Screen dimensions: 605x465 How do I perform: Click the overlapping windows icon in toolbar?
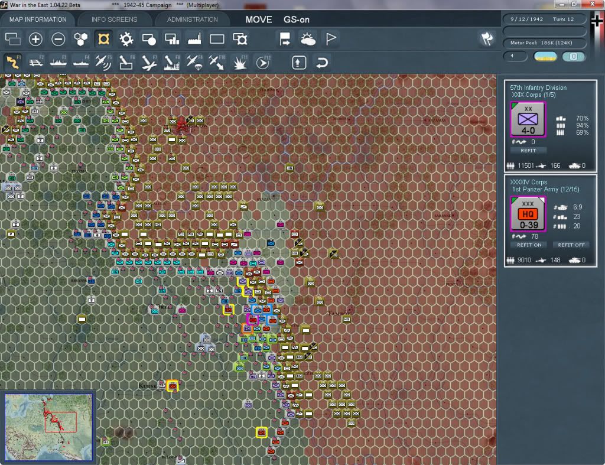(13, 39)
